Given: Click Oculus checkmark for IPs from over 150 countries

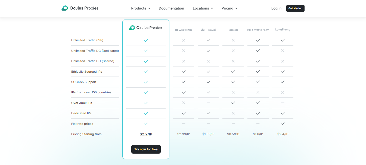Looking at the screenshot, I should (146, 93).
